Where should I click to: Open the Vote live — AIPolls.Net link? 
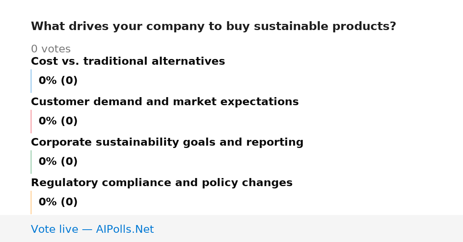coord(92,229)
